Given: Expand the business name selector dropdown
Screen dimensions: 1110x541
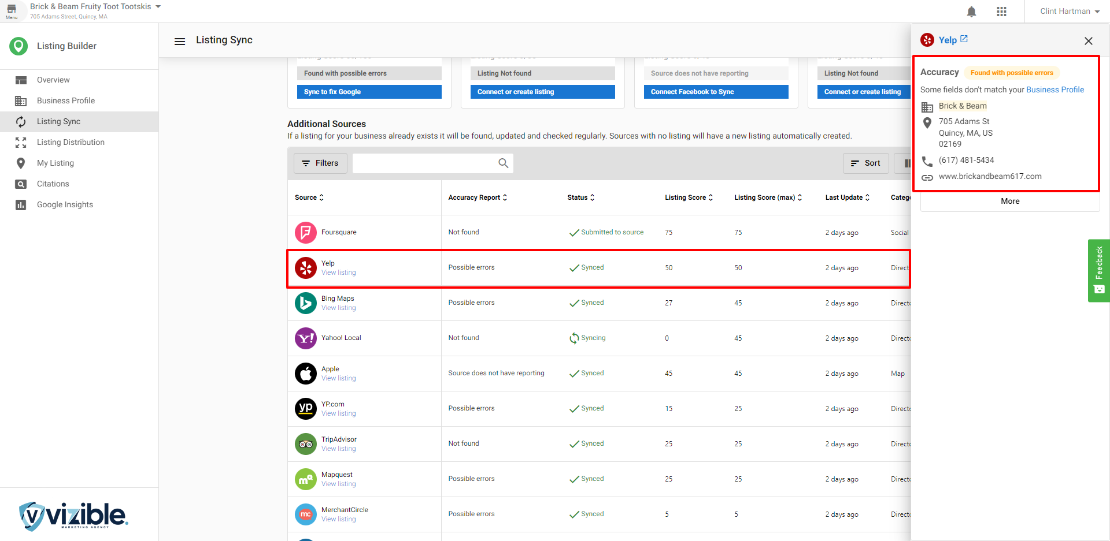Looking at the screenshot, I should pos(158,7).
